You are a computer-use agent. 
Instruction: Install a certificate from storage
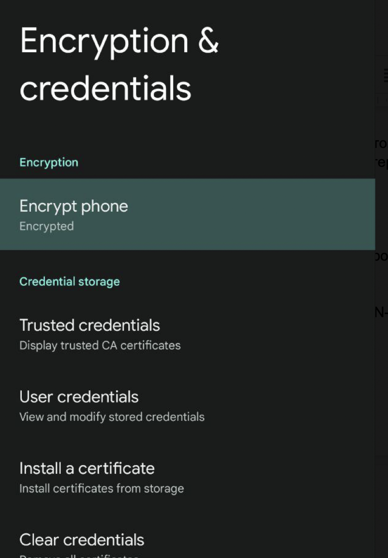tap(86, 468)
